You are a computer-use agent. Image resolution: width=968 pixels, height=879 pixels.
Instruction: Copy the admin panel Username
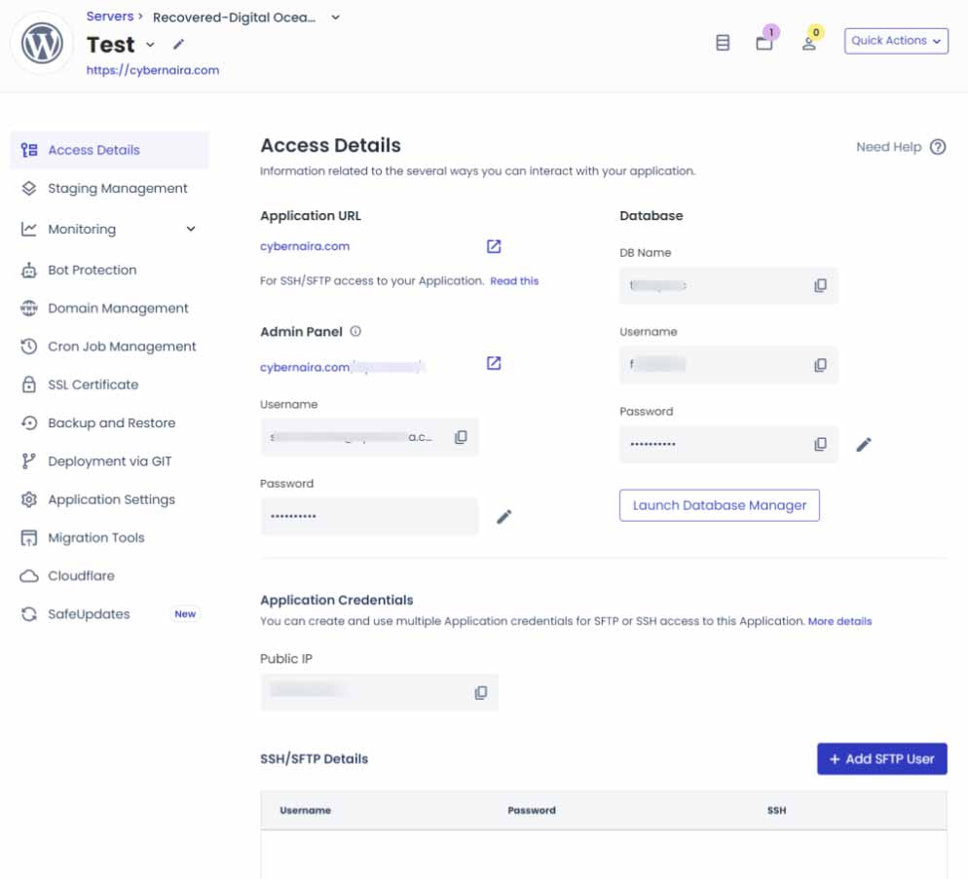point(460,436)
